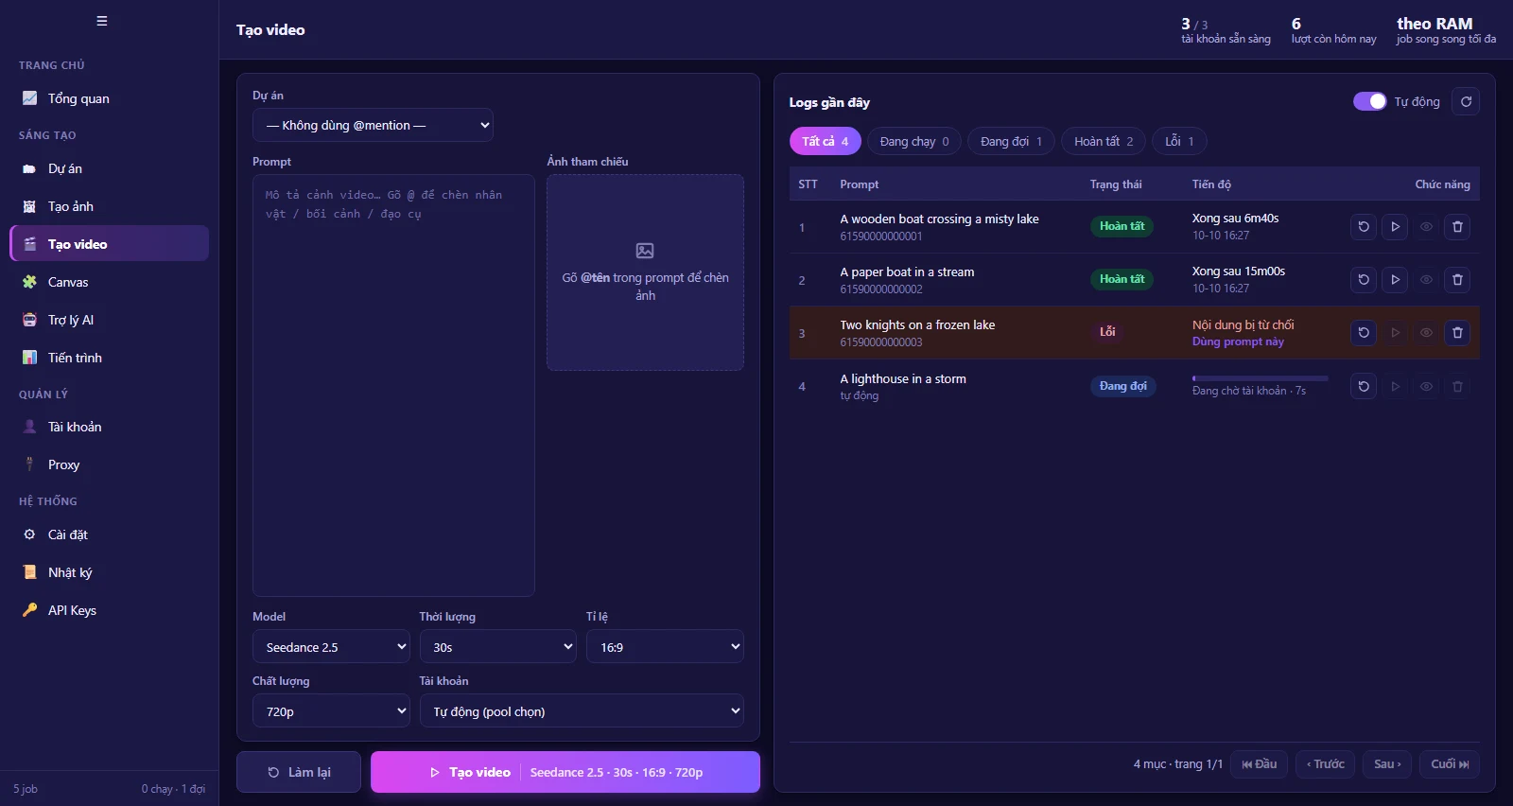The image size is (1513, 806).
Task: Play the paper boat video
Action: pyautogui.click(x=1395, y=280)
